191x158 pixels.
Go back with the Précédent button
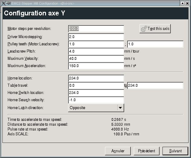pos(147,151)
